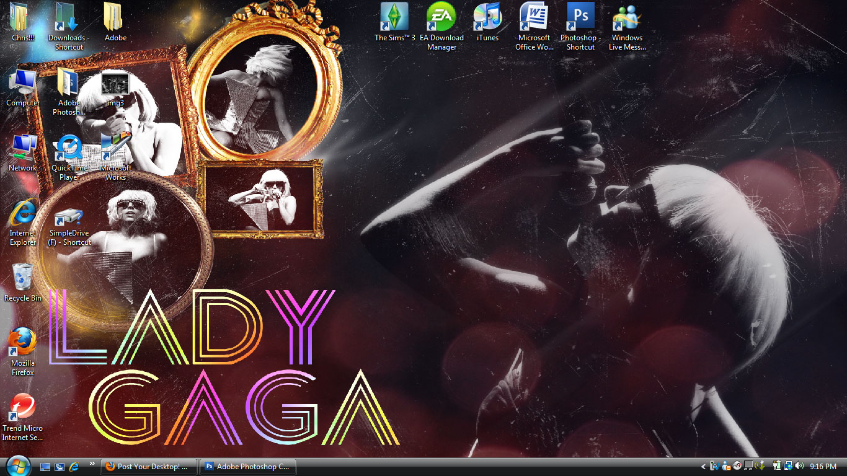Click the 9:16 PM system clock
The image size is (847, 476).
point(823,466)
